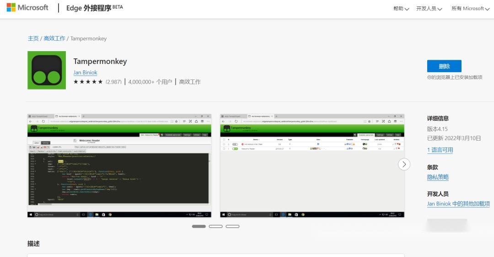
Task: Open the first script editor screenshot
Action: tap(119, 166)
